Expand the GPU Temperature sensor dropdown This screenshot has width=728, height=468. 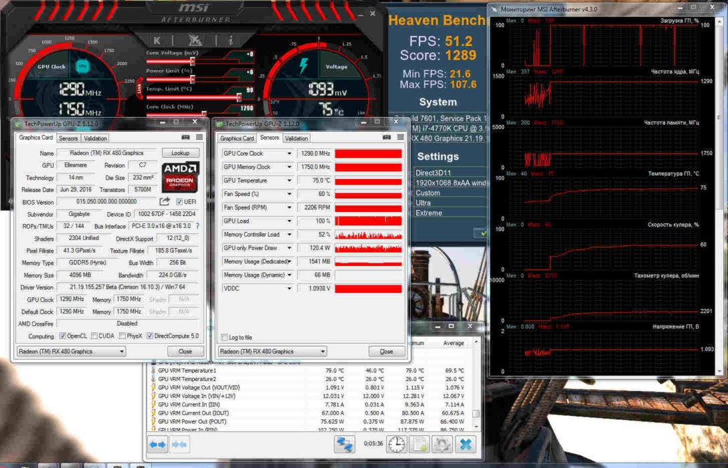[290, 181]
